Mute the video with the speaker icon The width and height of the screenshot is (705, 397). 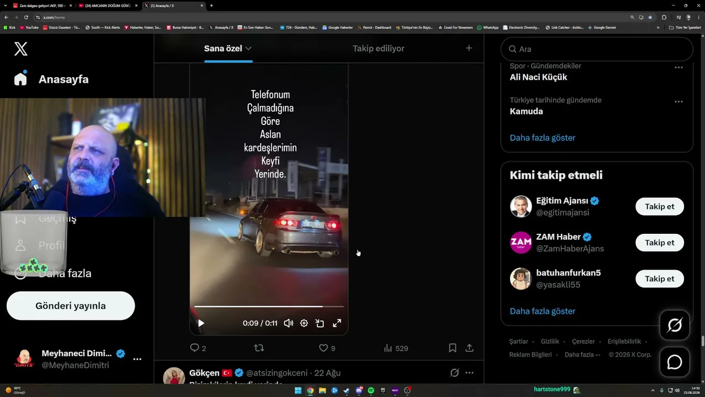(288, 323)
